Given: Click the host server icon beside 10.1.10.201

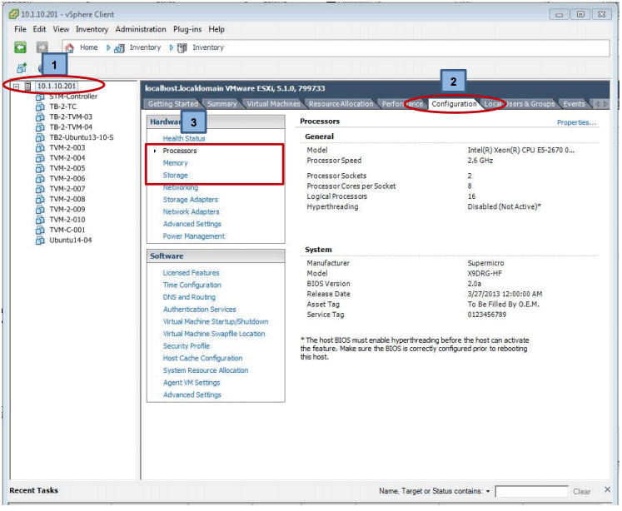Looking at the screenshot, I should click(27, 86).
